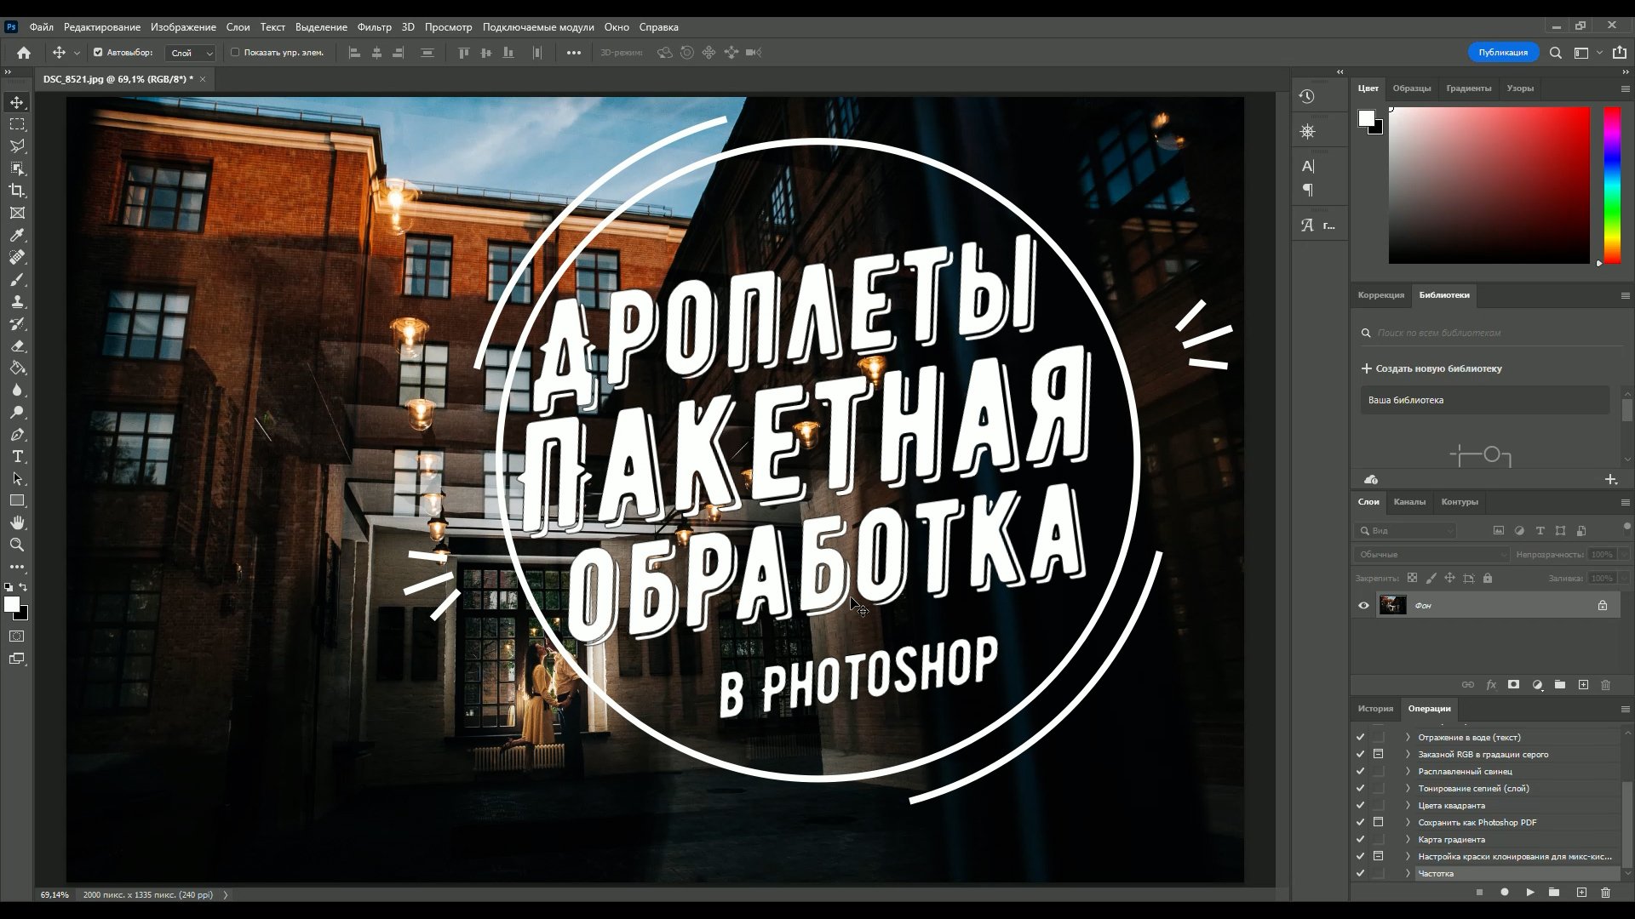Open the Файл menu
The height and width of the screenshot is (919, 1635).
coord(41,27)
